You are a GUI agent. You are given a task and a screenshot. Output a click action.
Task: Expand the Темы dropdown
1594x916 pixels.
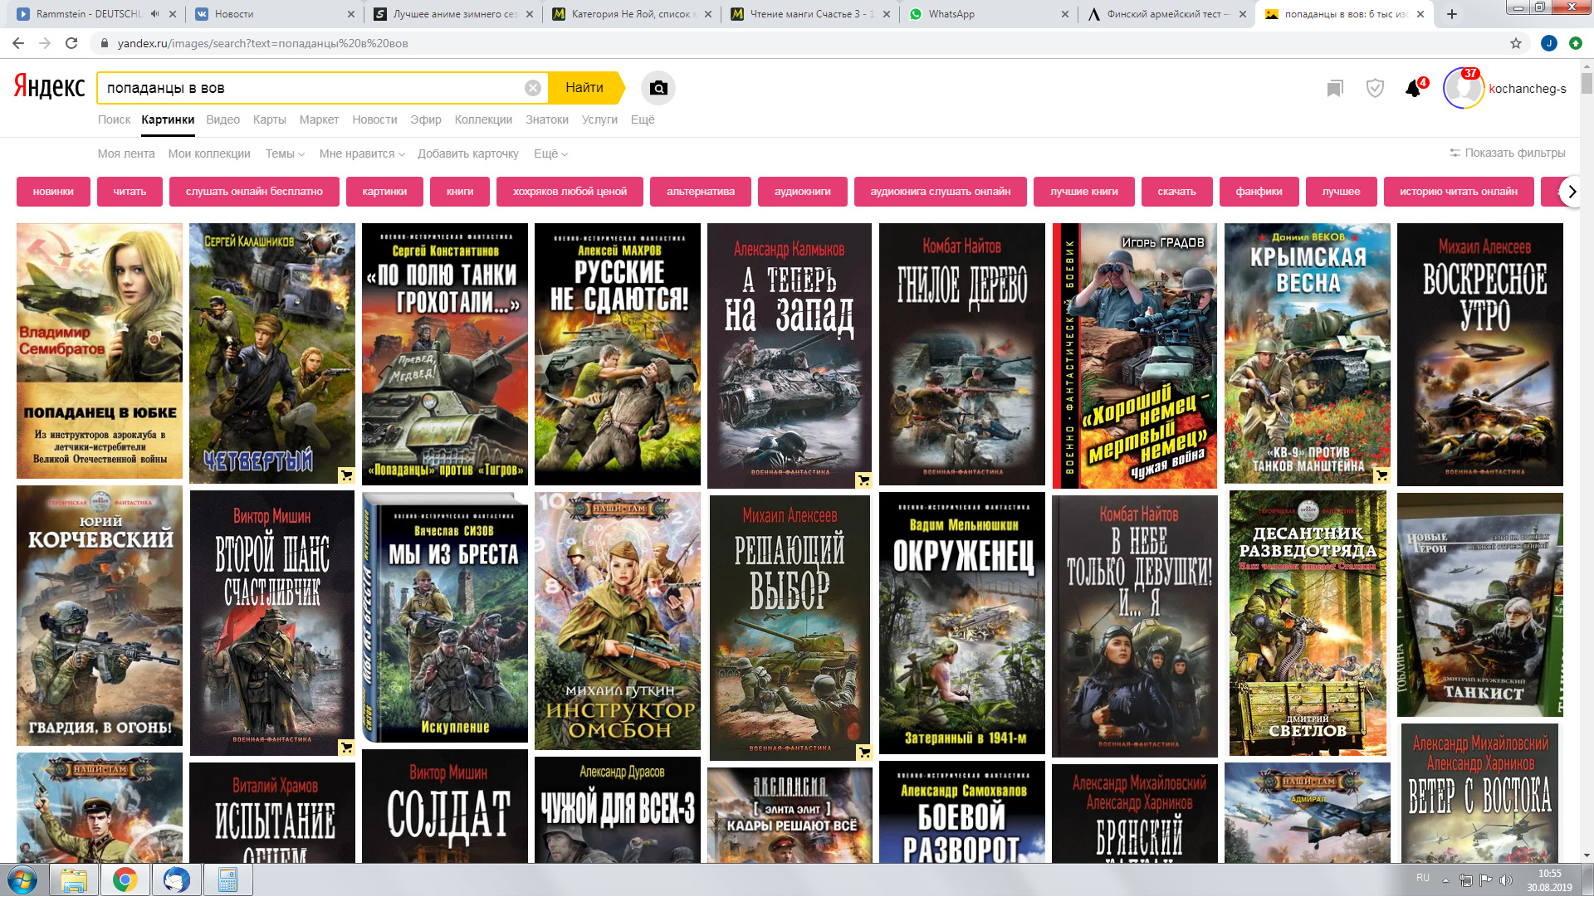[x=285, y=153]
